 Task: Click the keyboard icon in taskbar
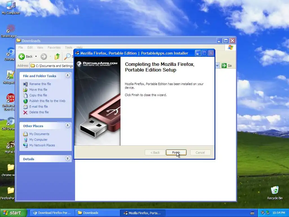252,213
